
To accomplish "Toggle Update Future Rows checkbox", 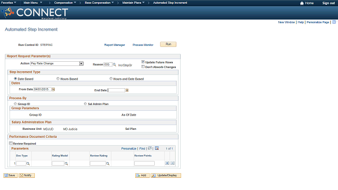I will (x=143, y=62).
